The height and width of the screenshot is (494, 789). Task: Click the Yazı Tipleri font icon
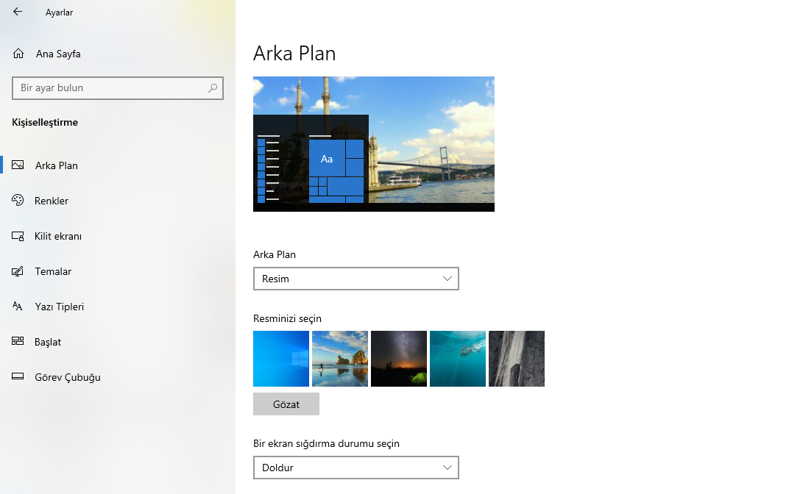[18, 306]
